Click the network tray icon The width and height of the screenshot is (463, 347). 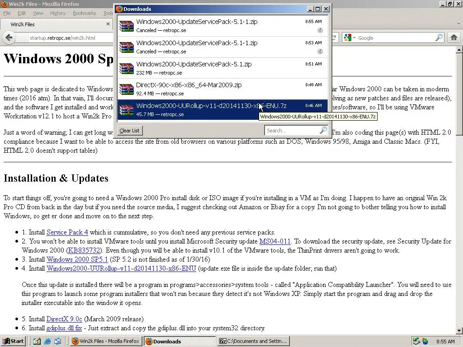416,342
